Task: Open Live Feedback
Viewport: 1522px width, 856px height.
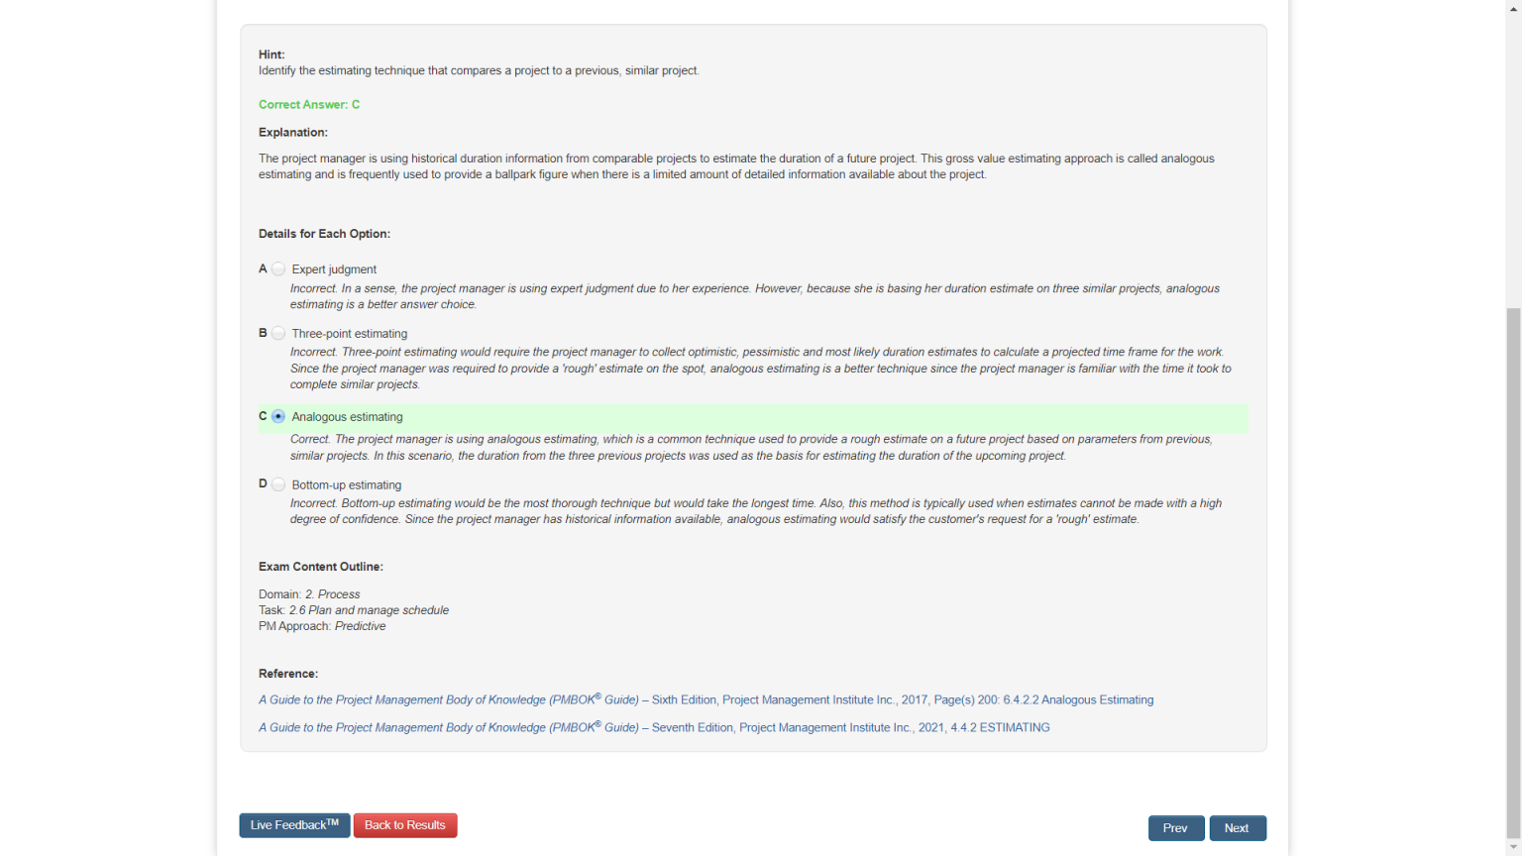Action: pyautogui.click(x=294, y=825)
